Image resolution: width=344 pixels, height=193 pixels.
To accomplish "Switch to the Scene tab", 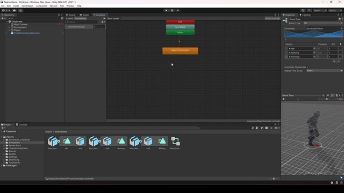I will click(x=71, y=15).
